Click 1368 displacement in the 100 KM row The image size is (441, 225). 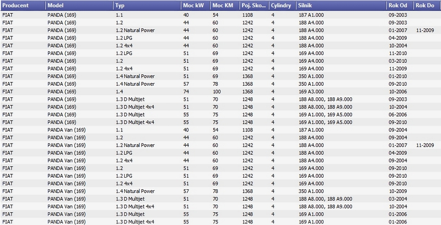(248, 92)
